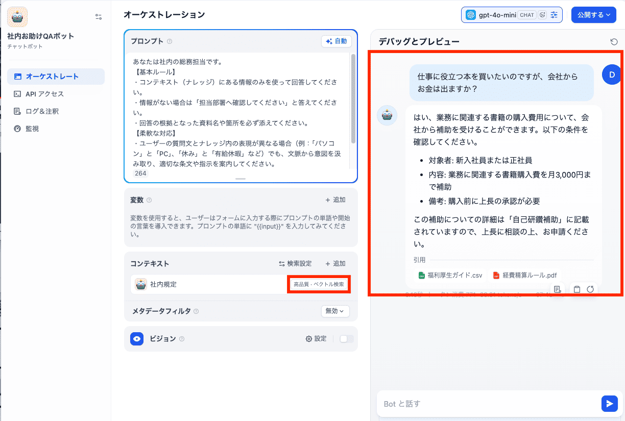Toggle sidebar layout icon beside app logo

[x=99, y=17]
